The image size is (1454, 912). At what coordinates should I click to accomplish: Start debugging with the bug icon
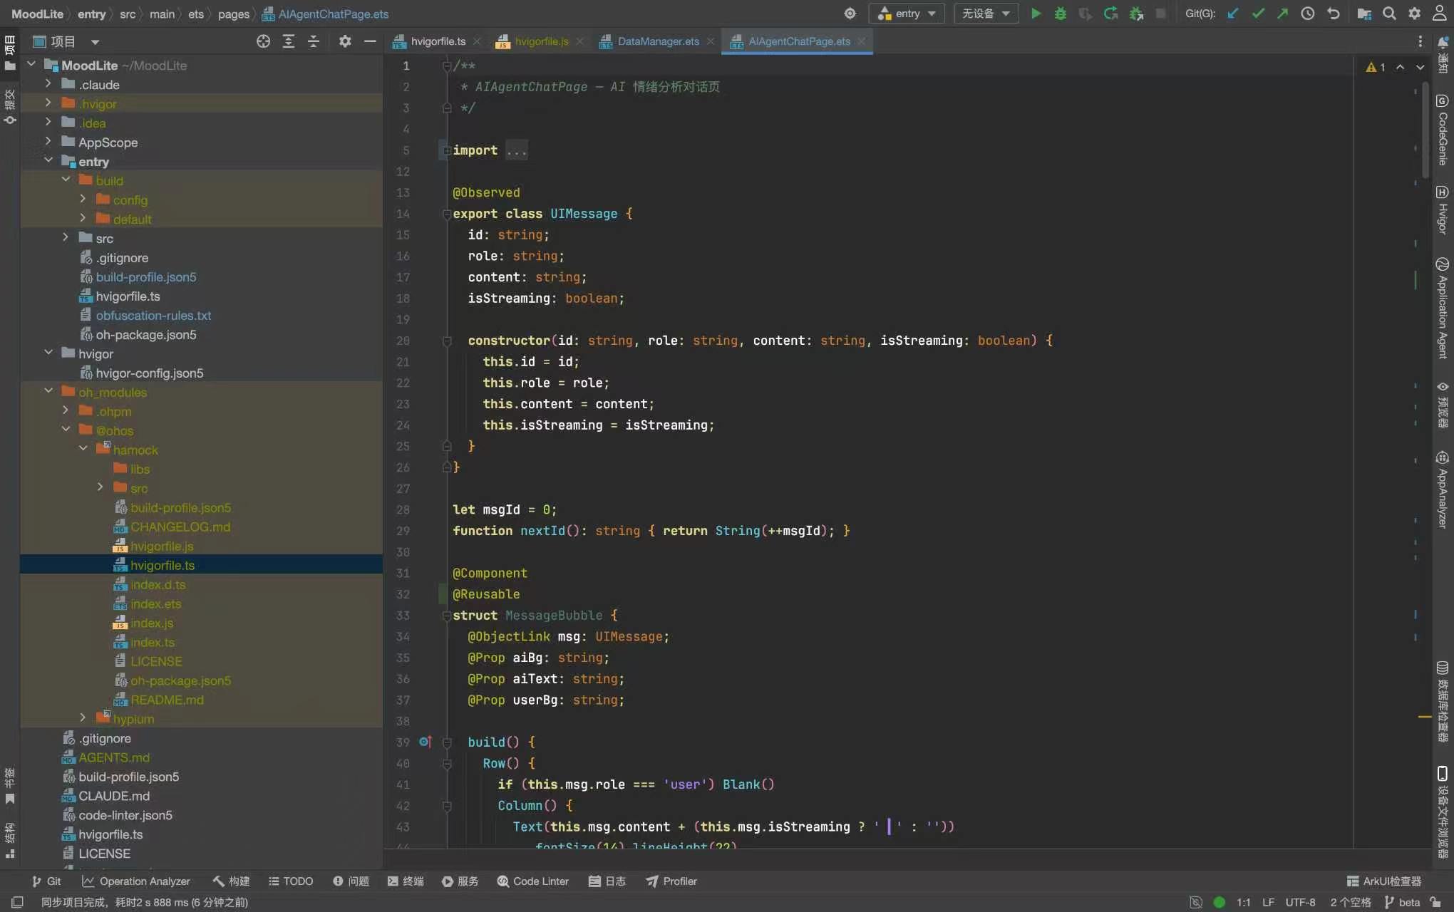(x=1061, y=14)
